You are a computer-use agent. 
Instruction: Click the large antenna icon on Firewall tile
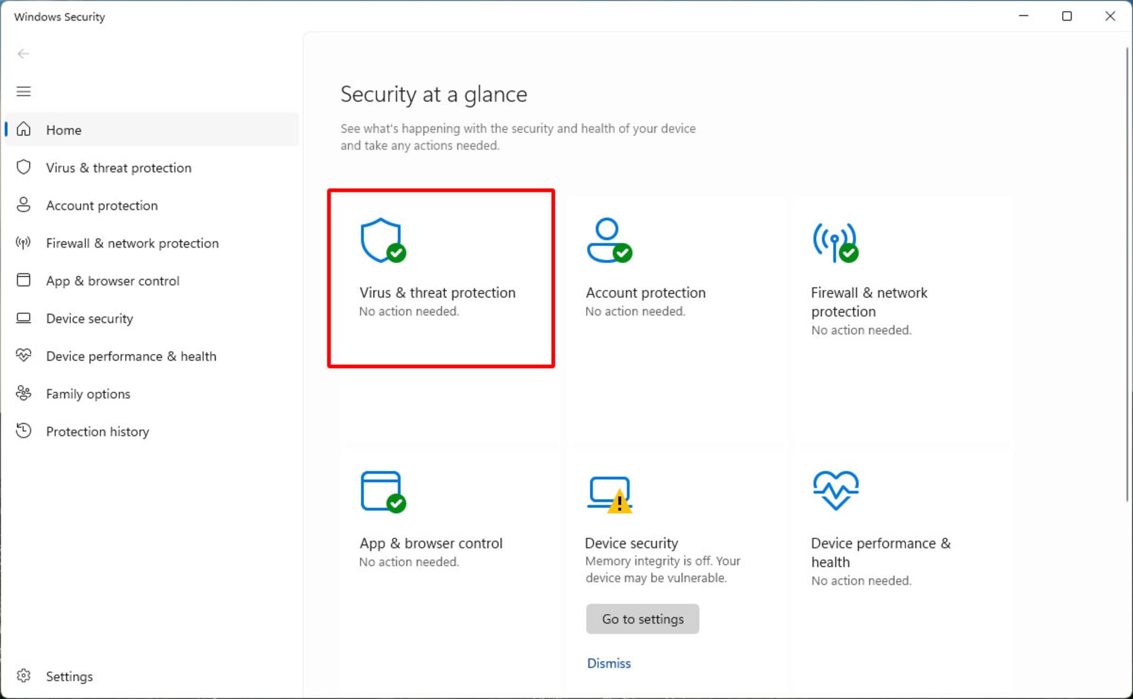point(835,242)
